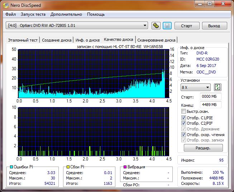
Task: Open the Запуск теста menu
Action: click(x=33, y=14)
